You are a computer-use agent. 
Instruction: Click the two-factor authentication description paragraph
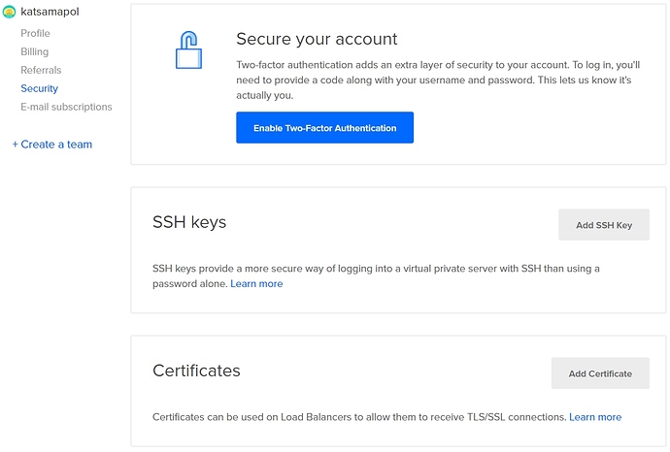click(433, 79)
